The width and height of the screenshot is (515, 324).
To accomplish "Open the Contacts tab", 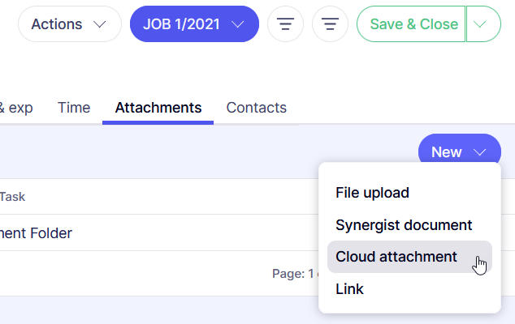I will [256, 108].
